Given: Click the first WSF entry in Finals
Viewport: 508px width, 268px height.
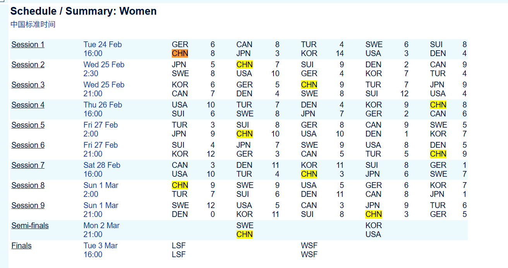Looking at the screenshot, I should (x=309, y=246).
